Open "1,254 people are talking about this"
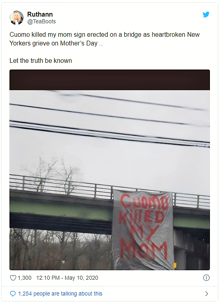 [60, 294]
